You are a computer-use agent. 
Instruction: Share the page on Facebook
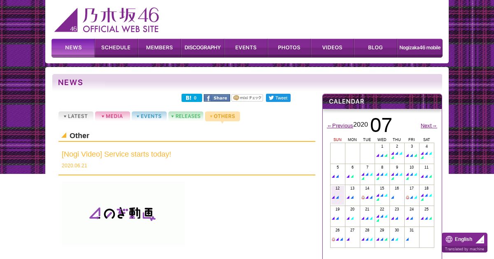click(217, 98)
